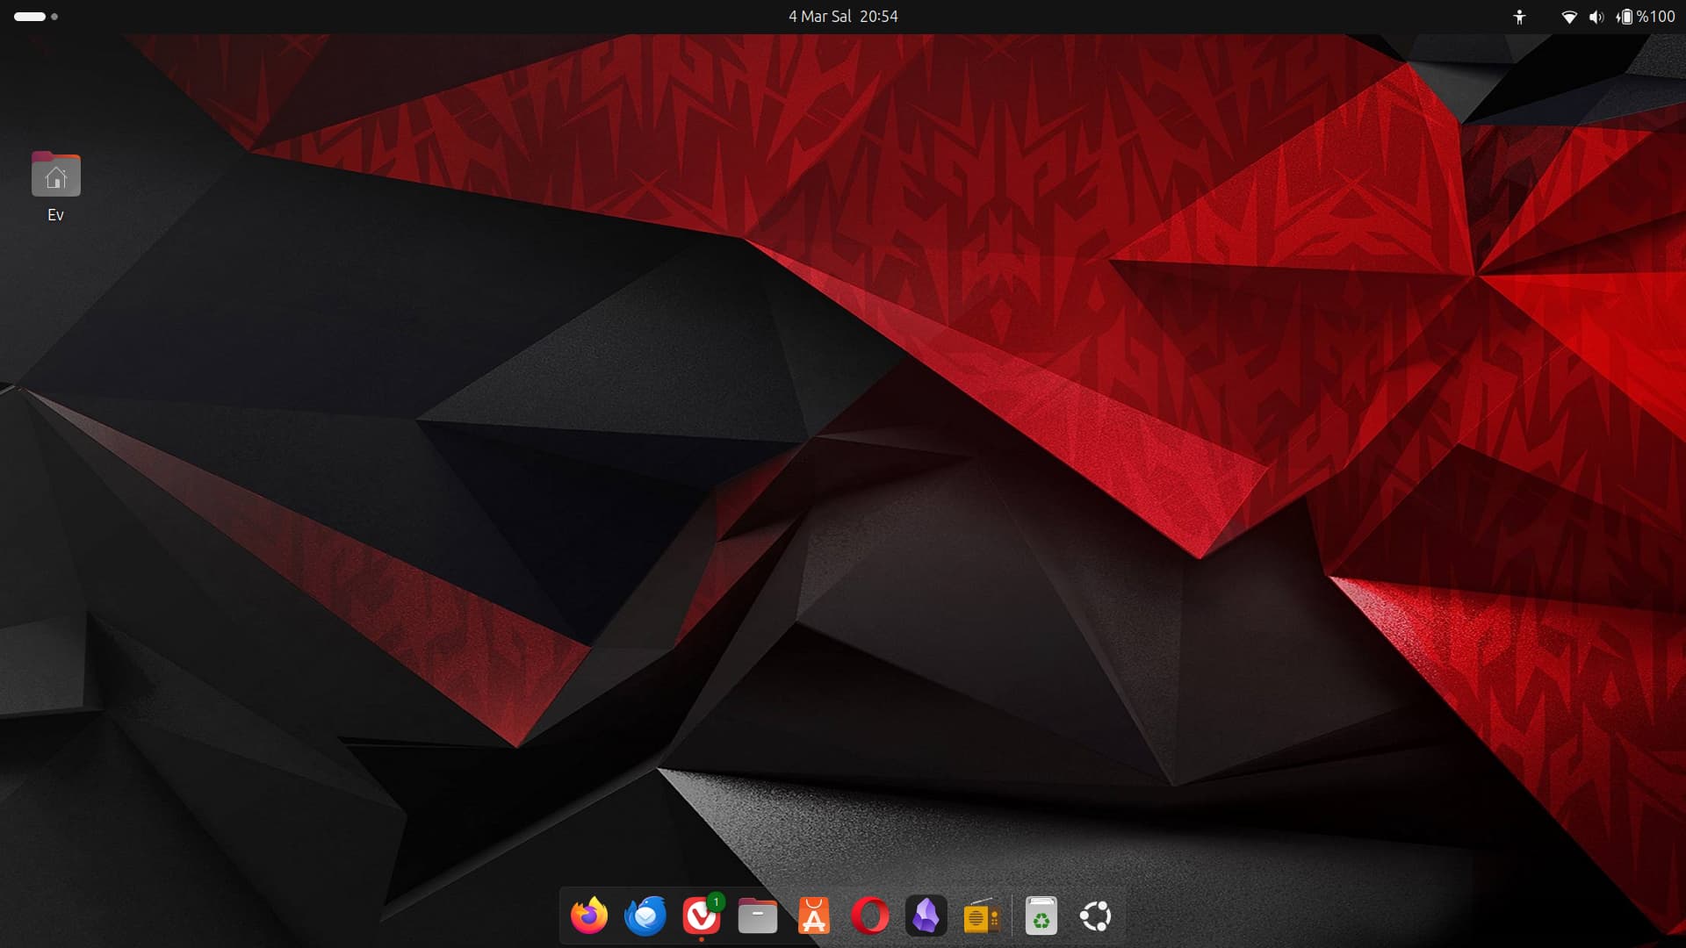
Task: Select the second workspace dot
Action: point(54,17)
